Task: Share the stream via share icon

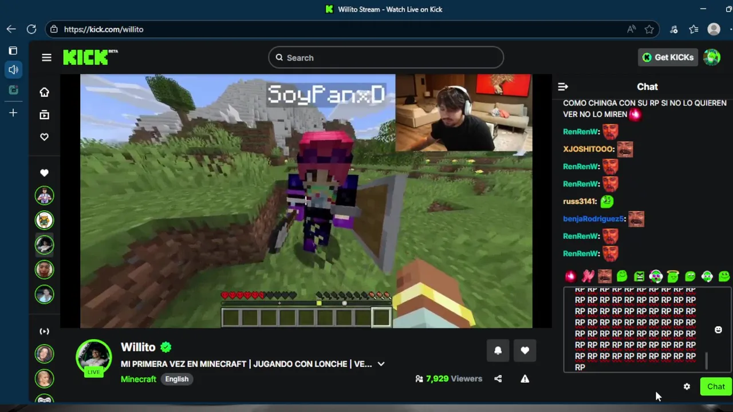Action: point(498,379)
